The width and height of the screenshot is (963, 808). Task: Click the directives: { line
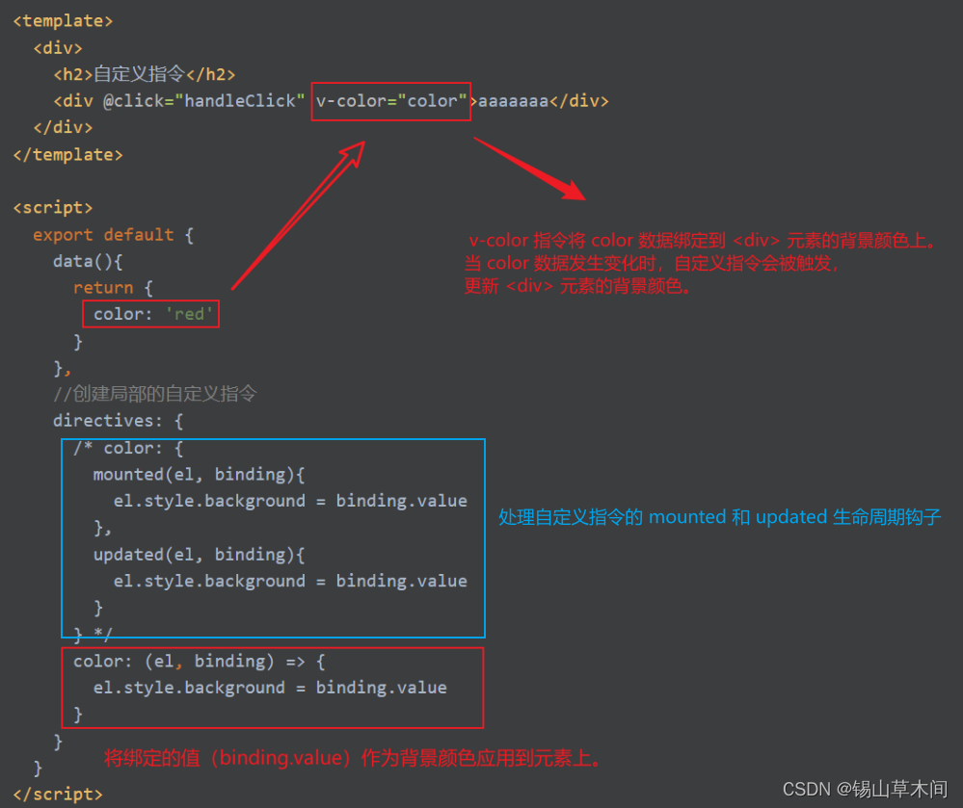tap(118, 420)
